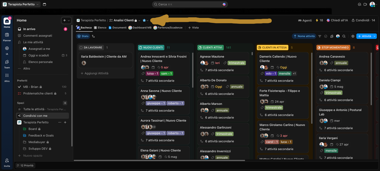The width and height of the screenshot is (380, 171).
Task: Click the subtasks icon next to Stato
Action: pos(93,36)
